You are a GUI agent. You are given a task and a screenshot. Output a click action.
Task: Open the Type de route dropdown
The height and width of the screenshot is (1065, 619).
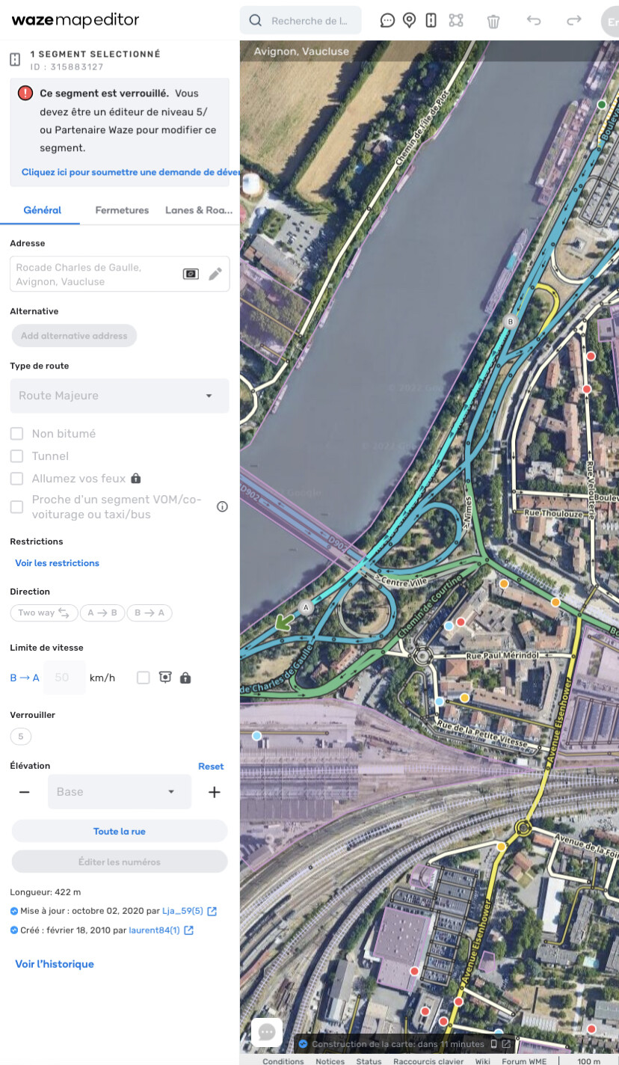120,396
